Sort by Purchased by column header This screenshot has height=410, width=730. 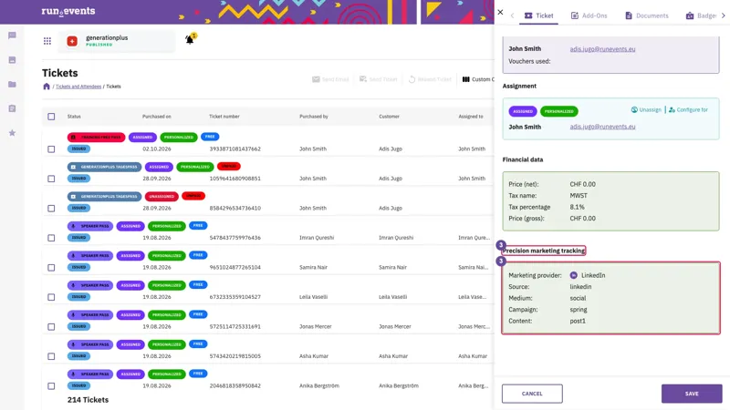314,117
